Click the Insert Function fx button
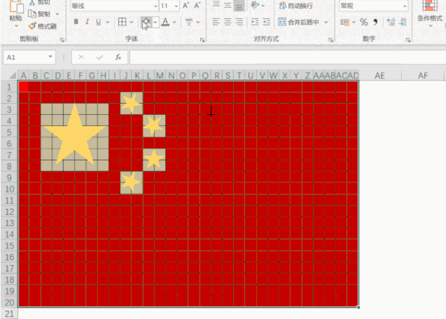 click(x=118, y=57)
